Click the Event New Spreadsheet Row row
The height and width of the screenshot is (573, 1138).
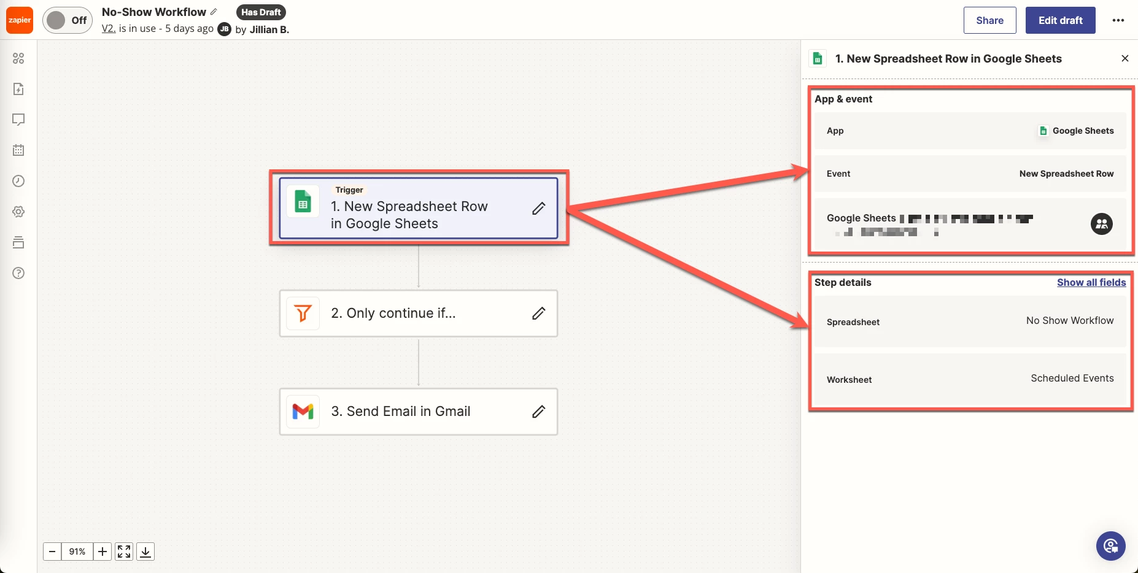click(970, 174)
